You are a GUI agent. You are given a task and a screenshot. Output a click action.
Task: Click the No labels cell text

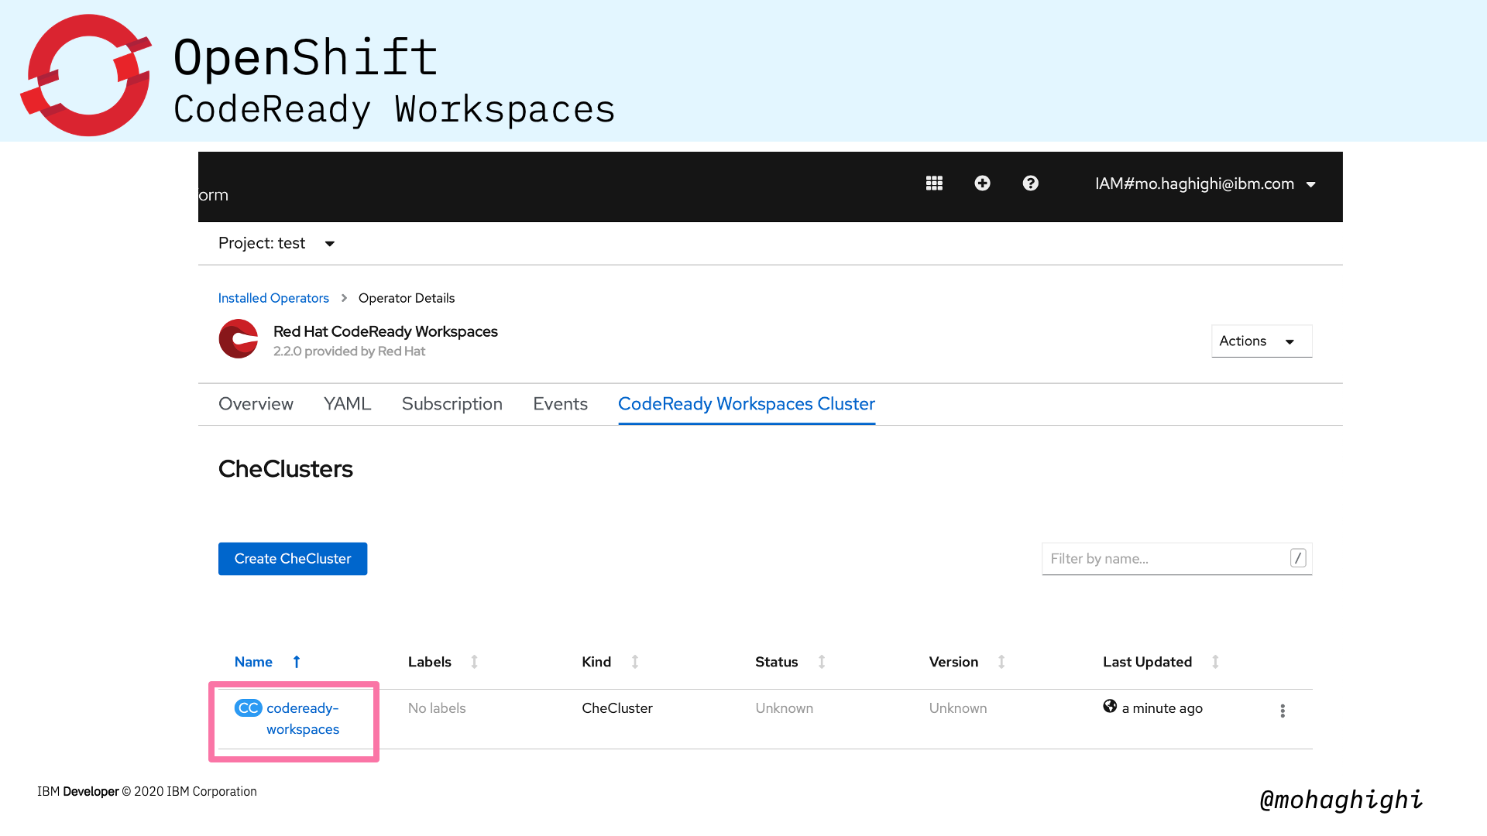click(437, 708)
